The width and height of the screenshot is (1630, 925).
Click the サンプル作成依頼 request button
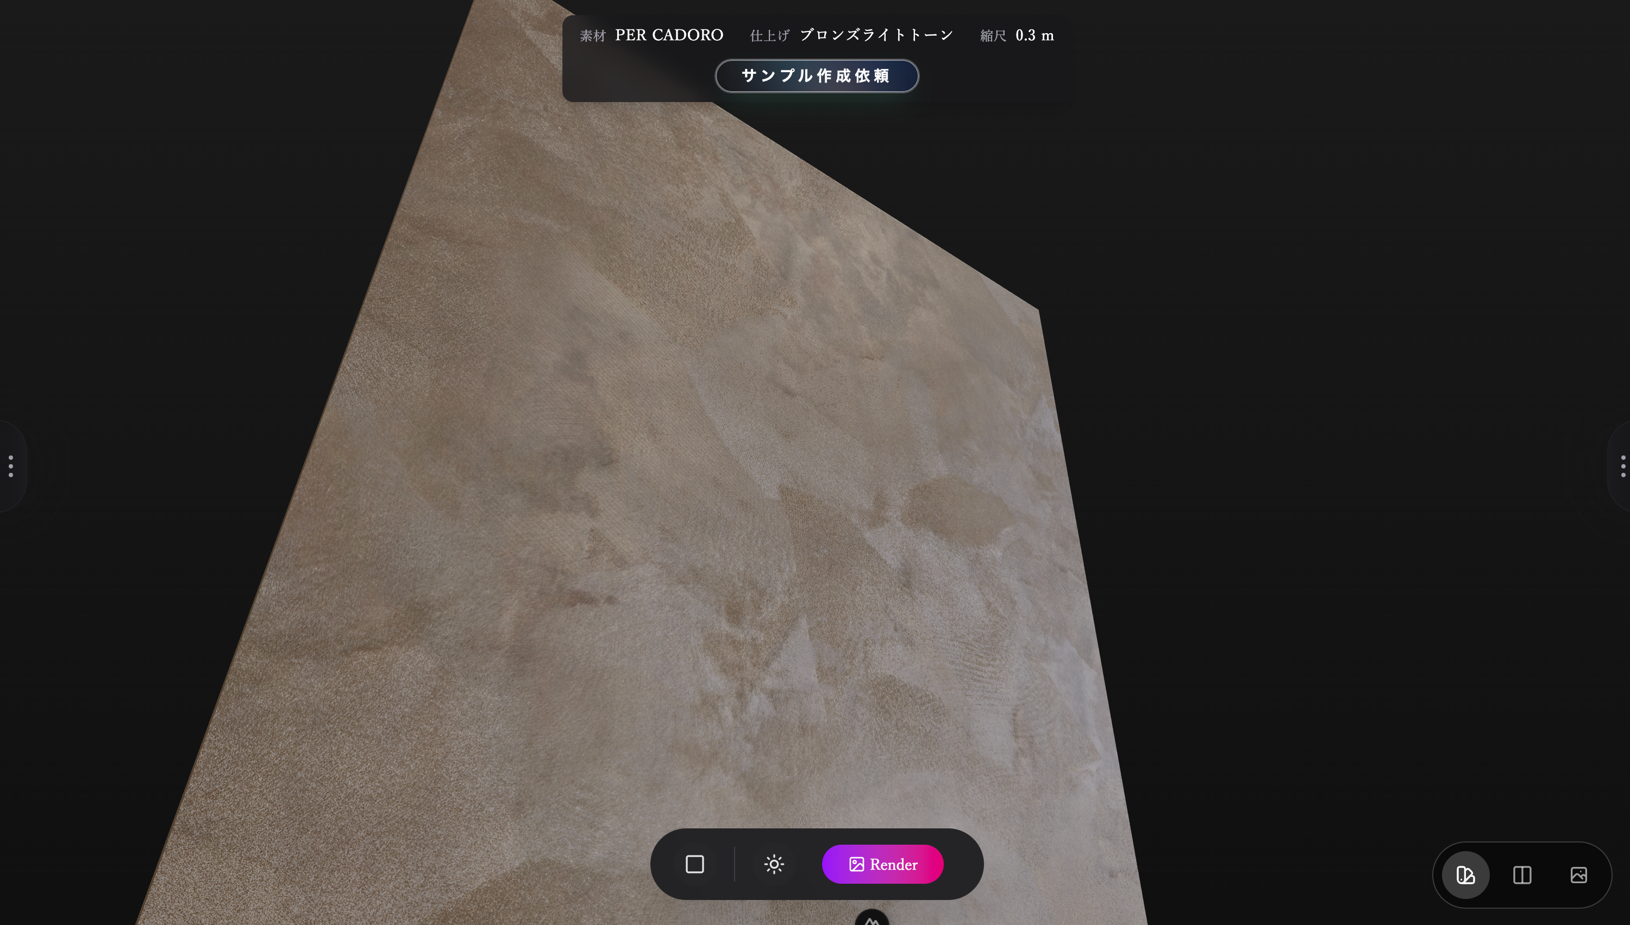(x=816, y=75)
